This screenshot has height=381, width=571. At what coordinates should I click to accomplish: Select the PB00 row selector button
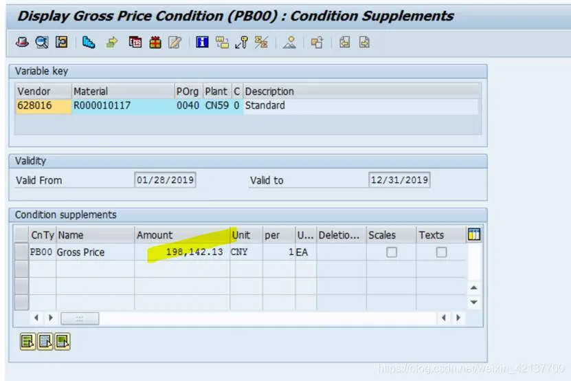21,252
